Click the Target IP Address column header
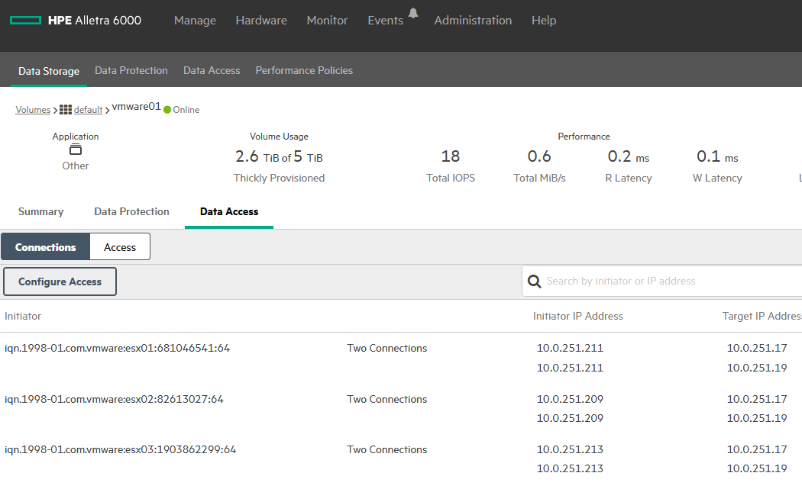The width and height of the screenshot is (802, 489). (762, 317)
